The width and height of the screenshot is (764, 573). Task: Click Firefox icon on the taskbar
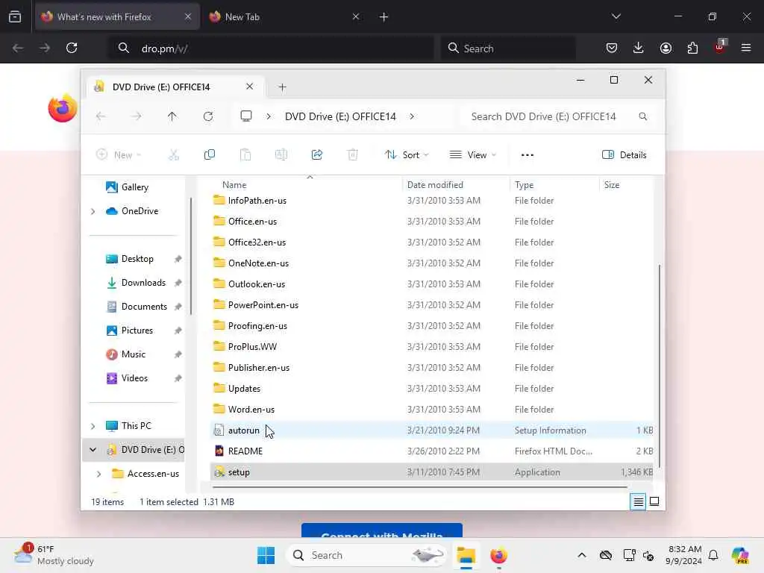(x=498, y=555)
